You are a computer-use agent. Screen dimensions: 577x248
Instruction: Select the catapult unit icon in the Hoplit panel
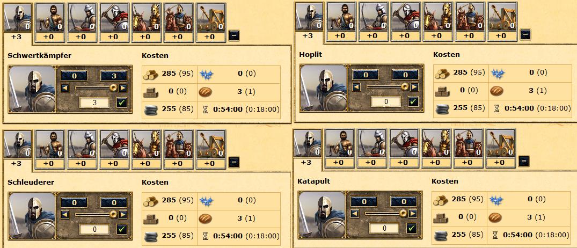(x=502, y=16)
